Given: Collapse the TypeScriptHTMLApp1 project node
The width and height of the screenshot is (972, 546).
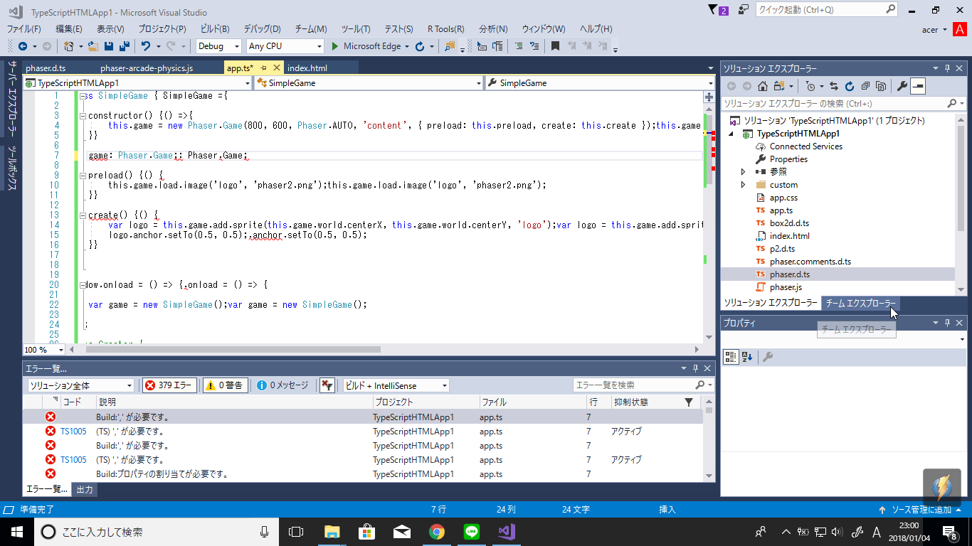Looking at the screenshot, I should (x=731, y=134).
